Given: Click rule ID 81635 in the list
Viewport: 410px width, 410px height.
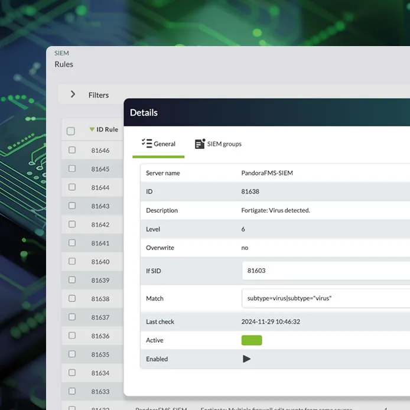Looking at the screenshot, I should coord(100,355).
